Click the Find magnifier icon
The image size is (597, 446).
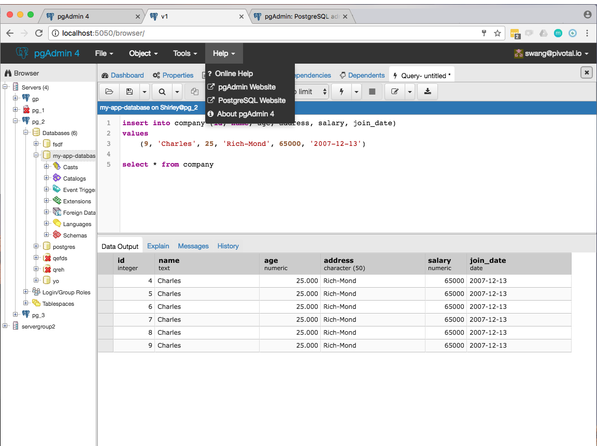(162, 92)
